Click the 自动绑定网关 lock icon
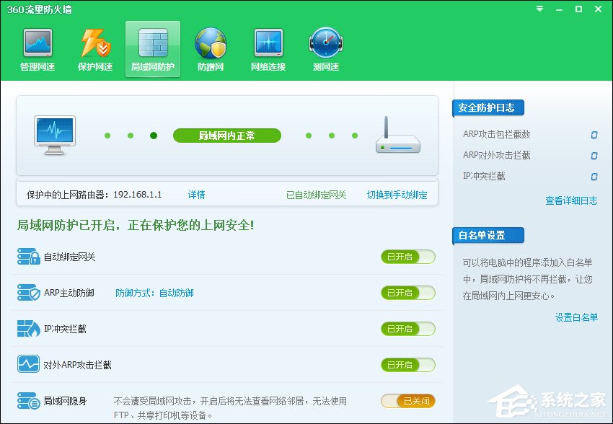This screenshot has width=613, height=424. pos(29,257)
